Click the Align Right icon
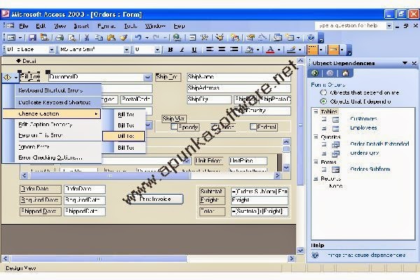Viewport: 420px width, 280px height. [x=234, y=50]
